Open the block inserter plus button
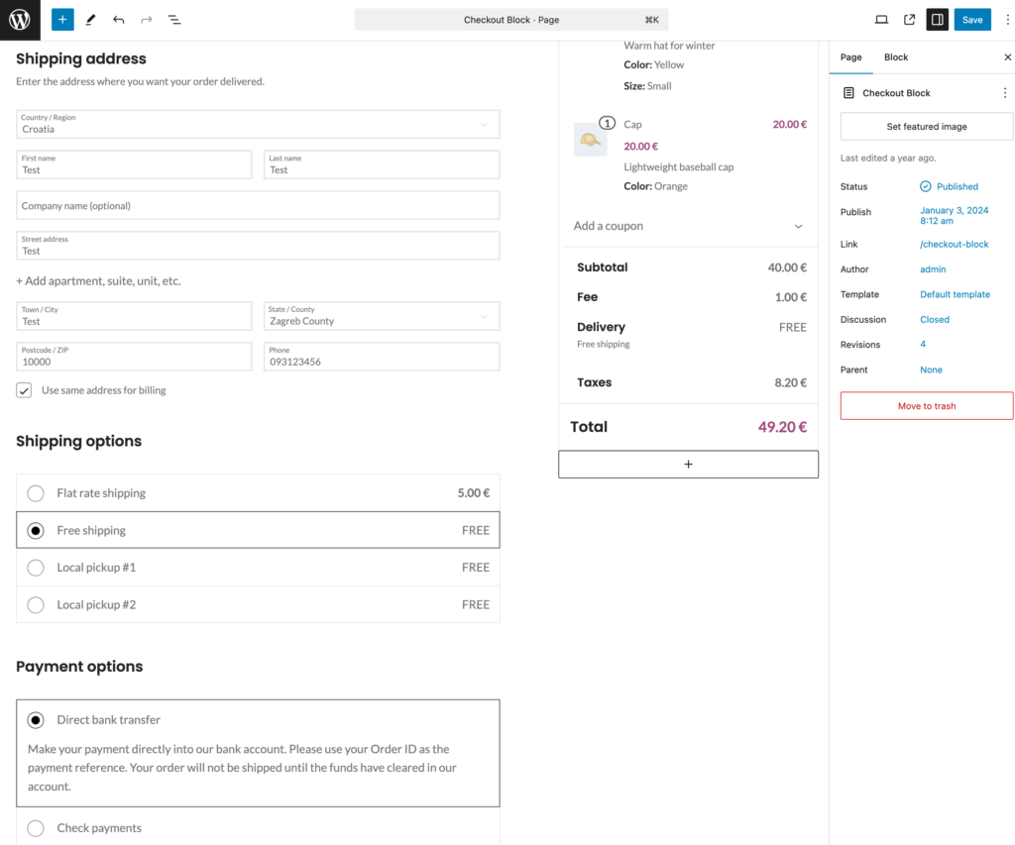Viewport: 1015px width, 845px height. pos(62,20)
